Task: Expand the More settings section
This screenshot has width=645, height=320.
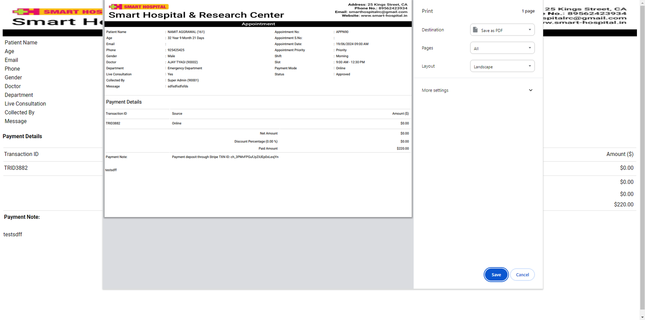Action: pyautogui.click(x=478, y=90)
